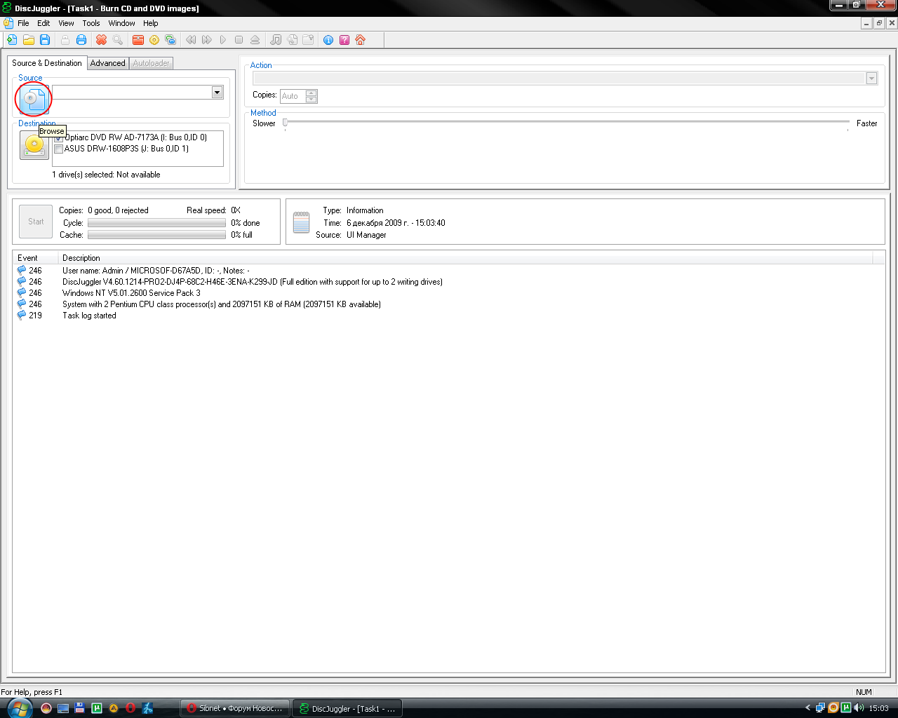Image resolution: width=898 pixels, height=718 pixels.
Task: Click the red toolbox toolbar icon
Action: coord(138,40)
